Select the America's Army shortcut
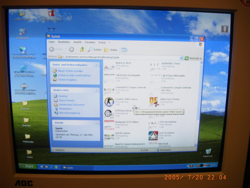Viewport: 250px width, 188px height. point(118,66)
